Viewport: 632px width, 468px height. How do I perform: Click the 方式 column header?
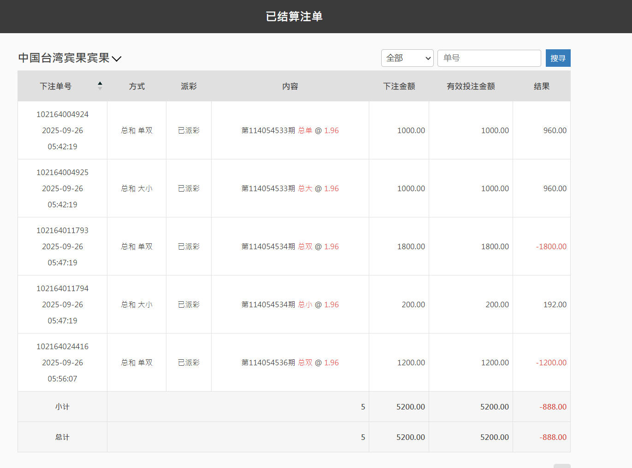136,86
